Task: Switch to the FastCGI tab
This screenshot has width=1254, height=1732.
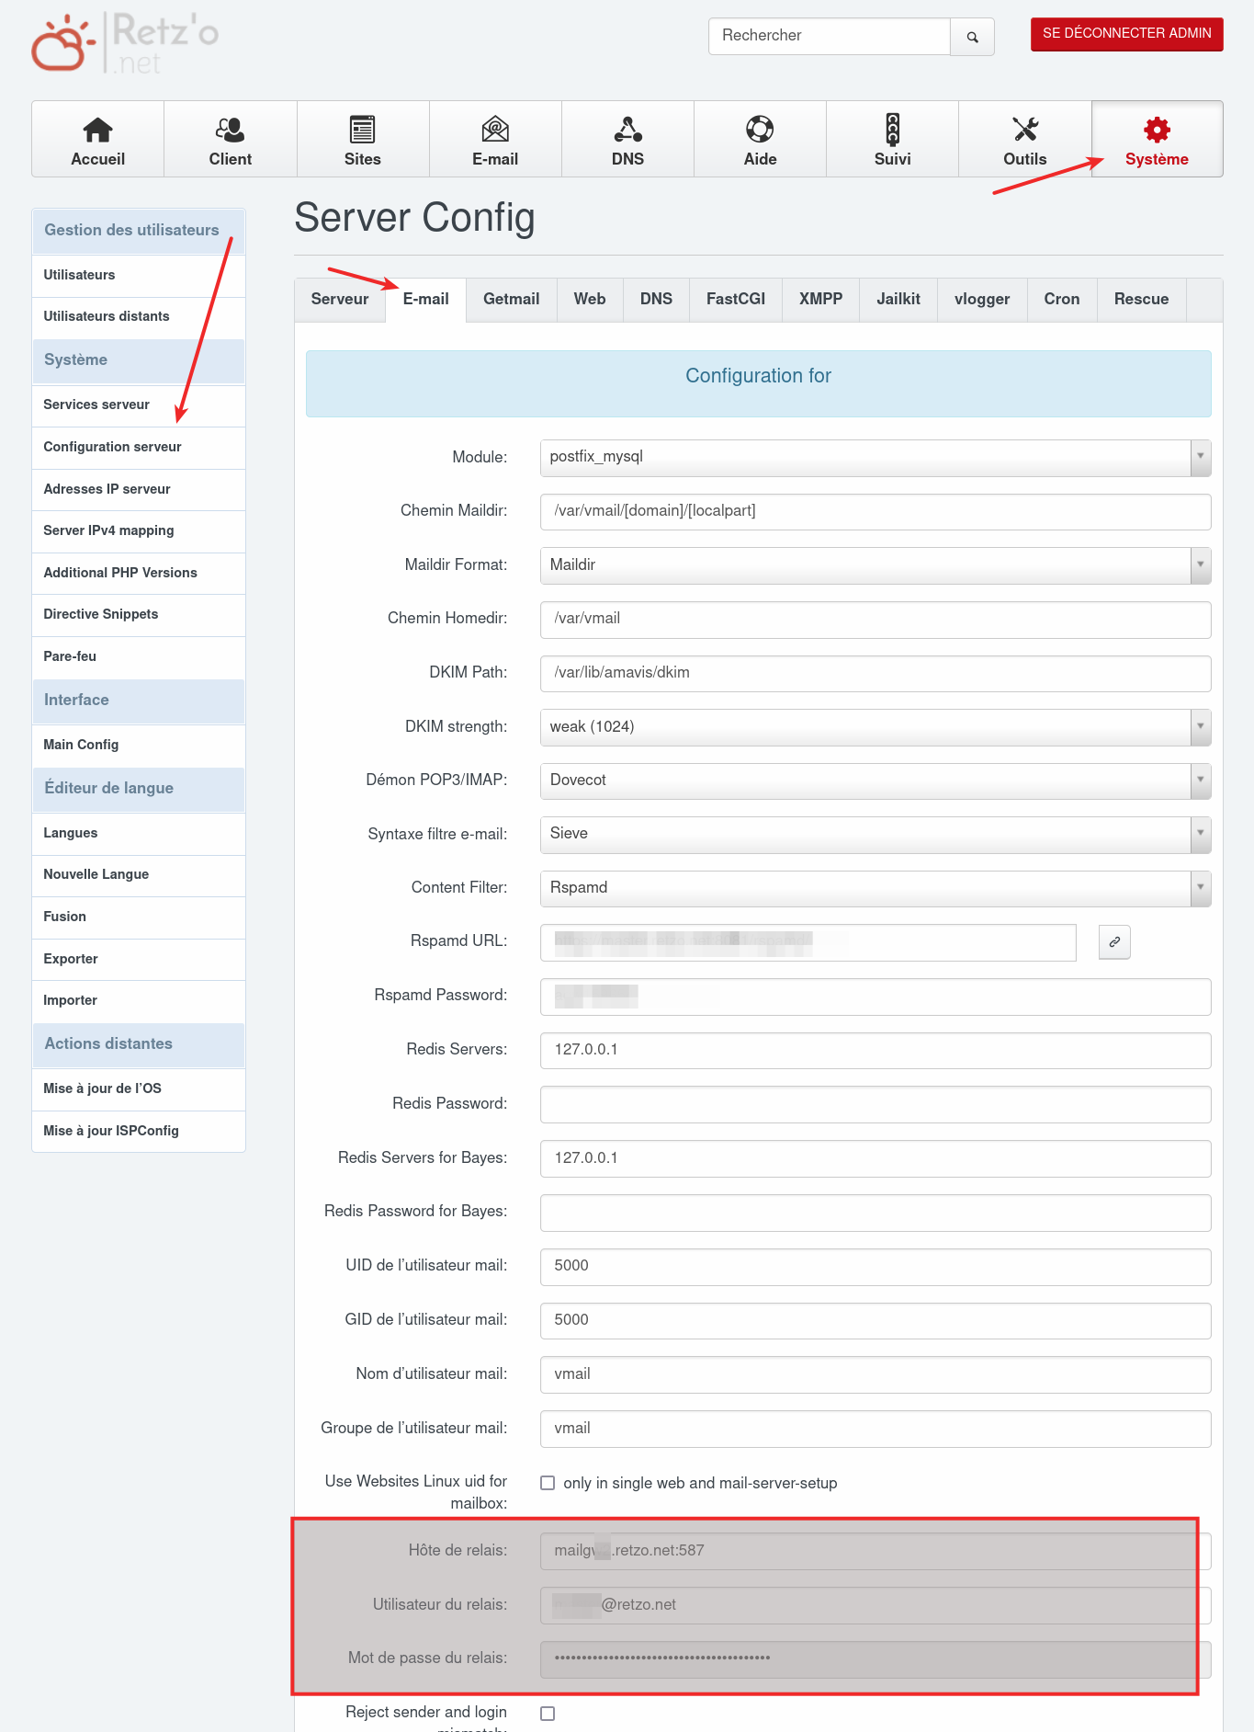Action: click(x=736, y=300)
